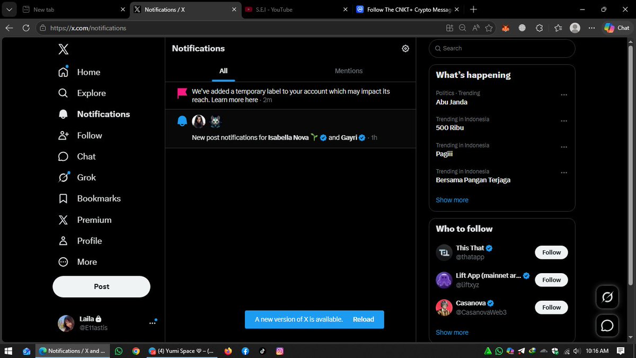
Task: Switch to the S.E.I - YouTube tab
Action: click(x=297, y=10)
